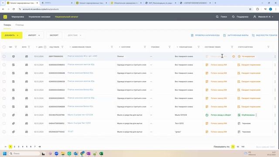
Task: Click filter icon for Код товара column
Action: (62, 47)
